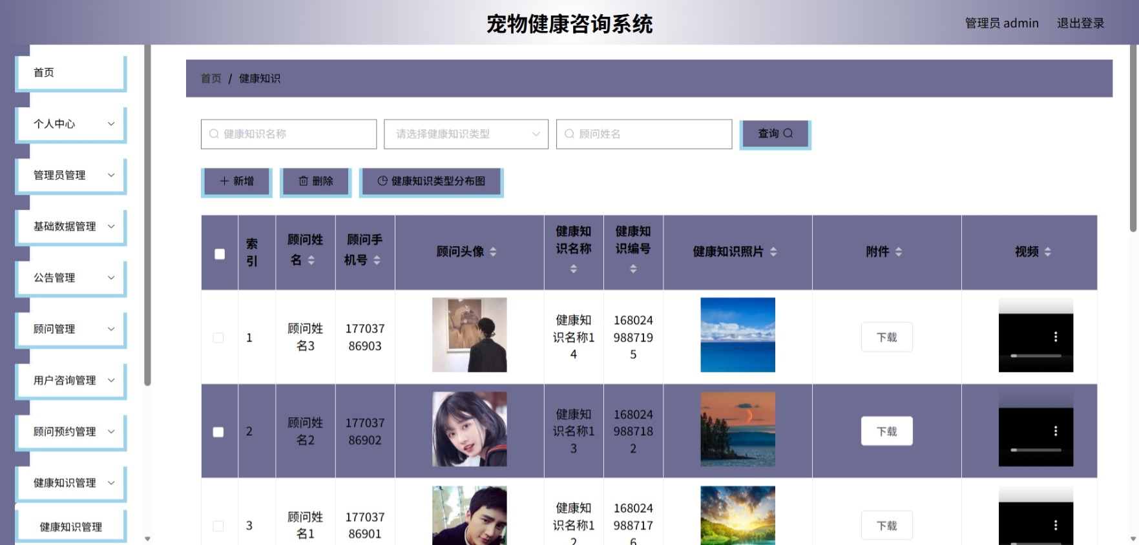Viewport: 1139px width, 545px height.
Task: Click the 健康知识 breadcrumb text
Action: pos(260,78)
